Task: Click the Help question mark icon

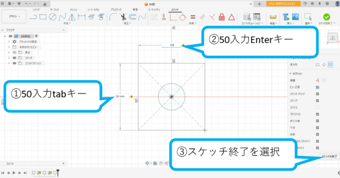Action: [x=327, y=4]
